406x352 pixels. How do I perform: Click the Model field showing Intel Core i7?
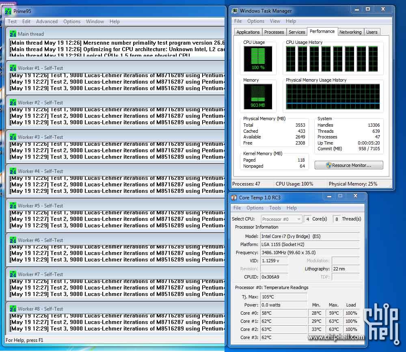tap(310, 236)
